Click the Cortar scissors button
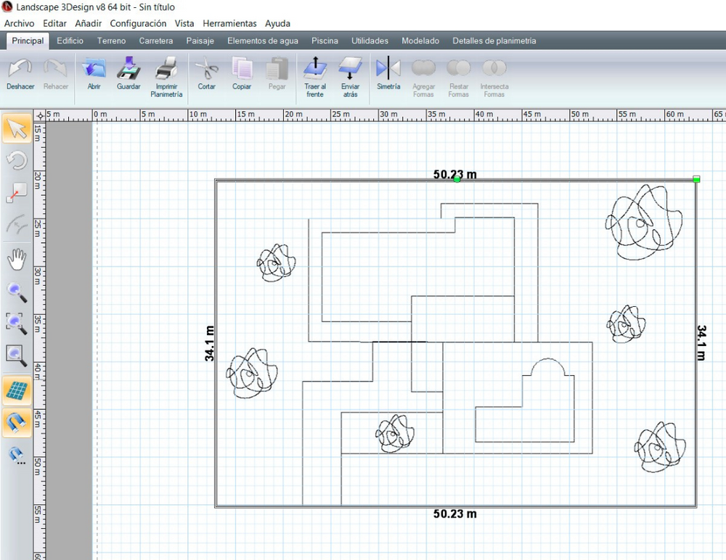This screenshot has height=560, width=726. point(207,73)
